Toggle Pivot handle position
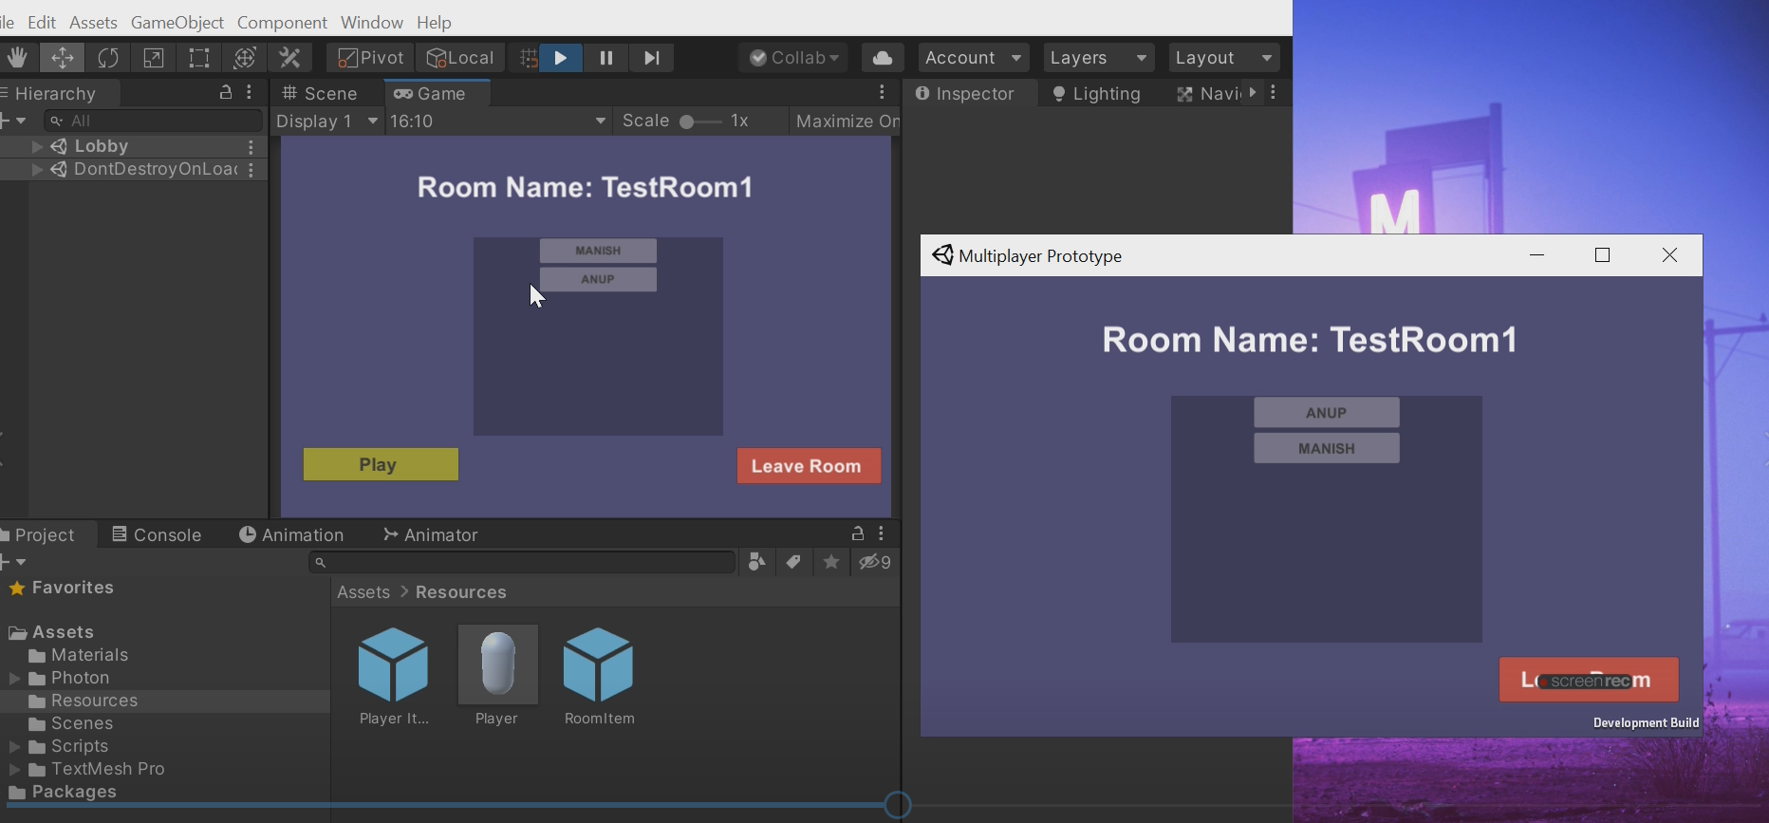The width and height of the screenshot is (1769, 823). tap(371, 58)
